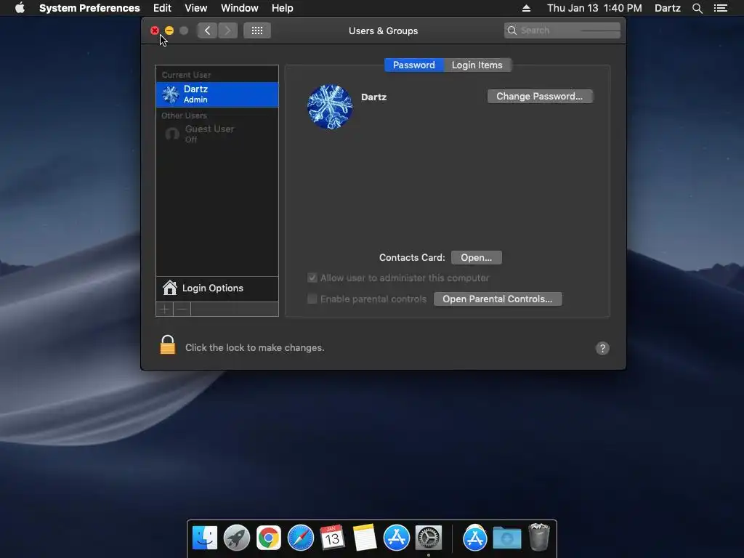
Task: Open Notes from the dock
Action: click(x=365, y=538)
